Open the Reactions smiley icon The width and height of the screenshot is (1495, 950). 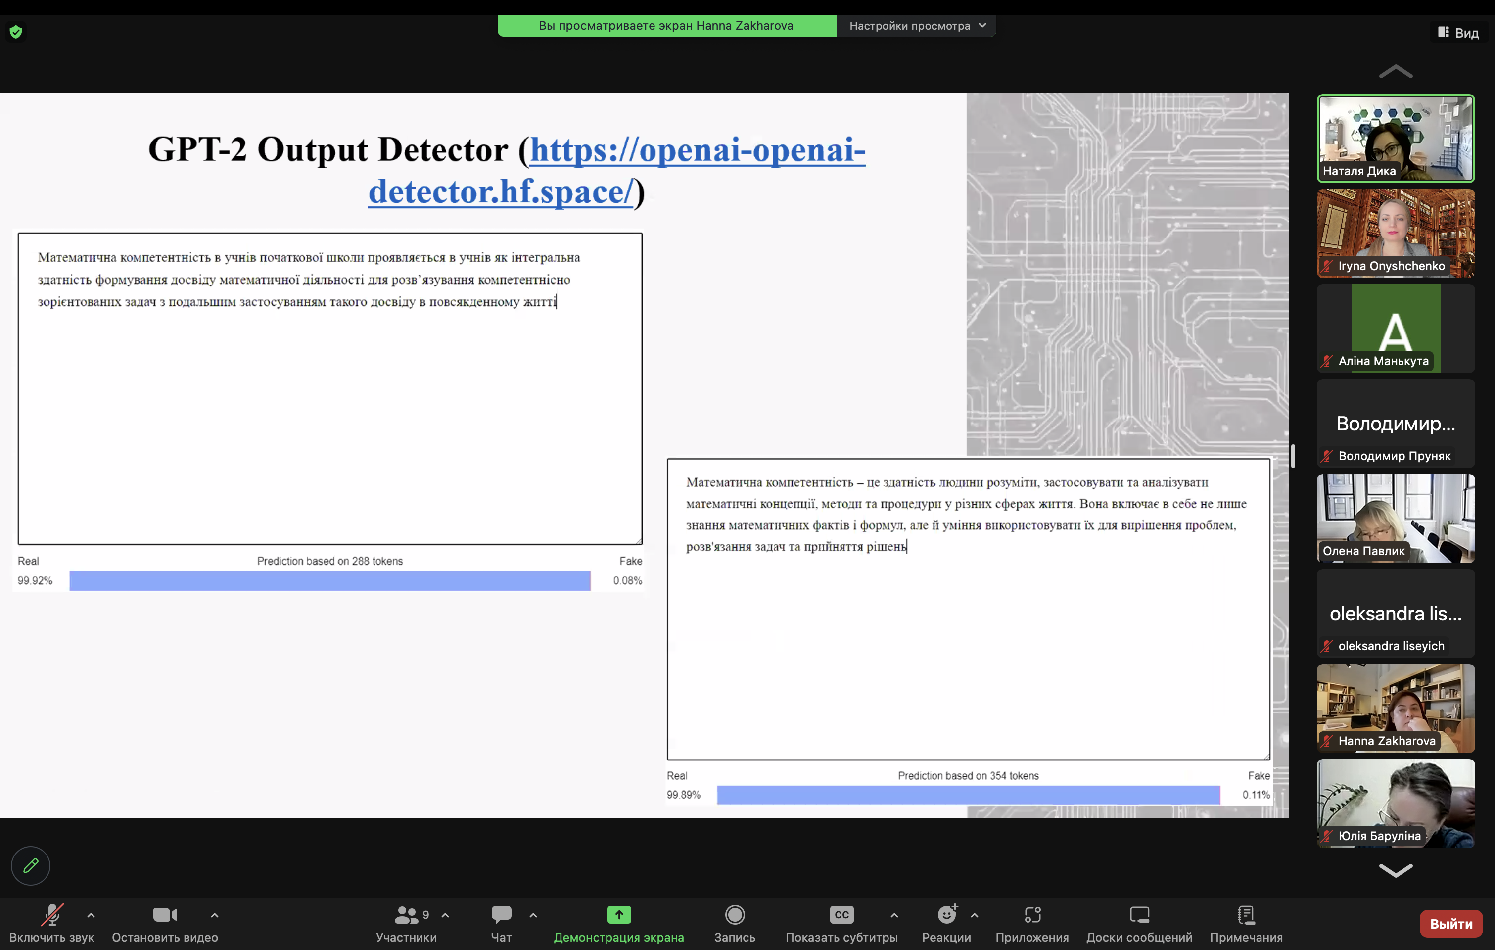tap(946, 915)
